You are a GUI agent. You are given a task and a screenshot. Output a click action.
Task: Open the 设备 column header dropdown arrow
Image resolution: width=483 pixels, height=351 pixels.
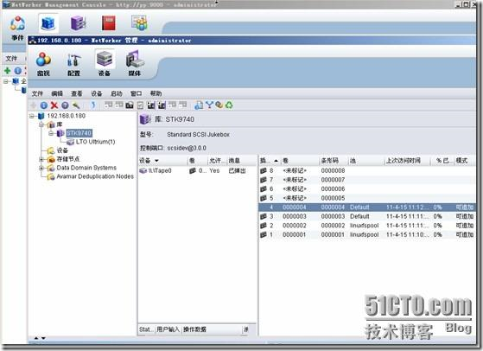(156, 161)
